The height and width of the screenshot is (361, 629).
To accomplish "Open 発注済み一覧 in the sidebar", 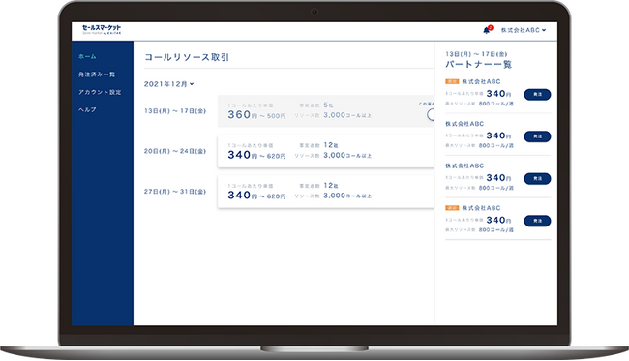I will [x=97, y=75].
